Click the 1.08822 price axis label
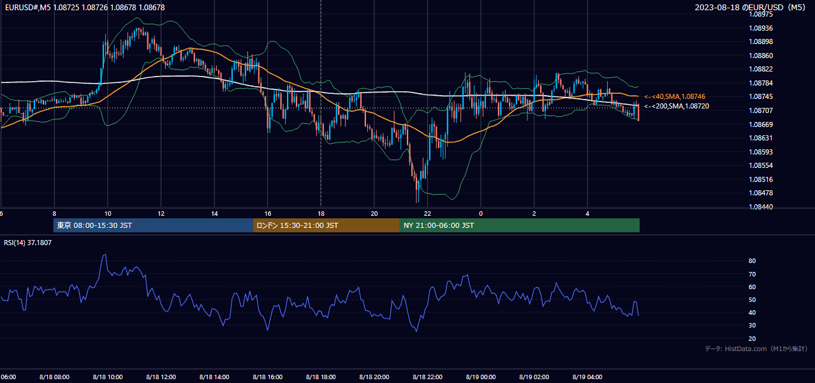815x383 pixels. (x=761, y=69)
